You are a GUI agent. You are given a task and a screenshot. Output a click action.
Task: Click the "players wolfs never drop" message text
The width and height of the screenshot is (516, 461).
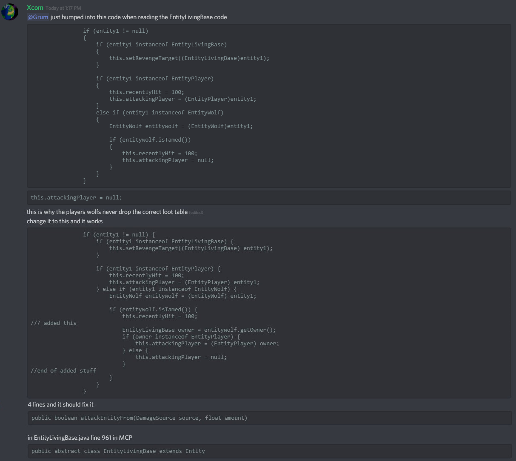107,212
